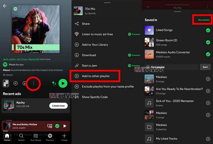
Task: Add 70s Mix to library with plus icon
Action: [x=16, y=83]
